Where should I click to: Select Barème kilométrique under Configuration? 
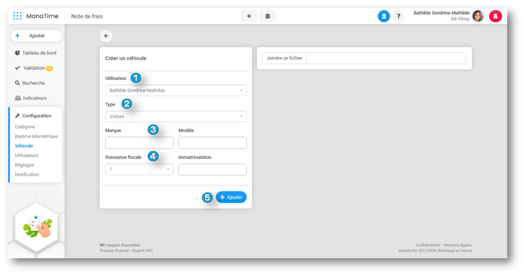coord(36,136)
